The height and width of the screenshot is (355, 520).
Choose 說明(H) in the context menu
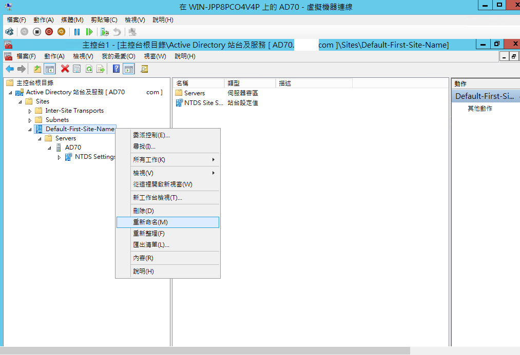tap(168, 272)
